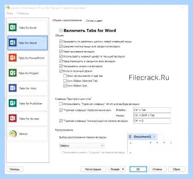Enable Alt+N hotkey for tab selection

click(x=61, y=104)
